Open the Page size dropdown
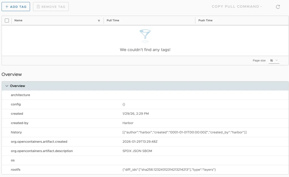The width and height of the screenshot is (289, 177). click(x=273, y=60)
